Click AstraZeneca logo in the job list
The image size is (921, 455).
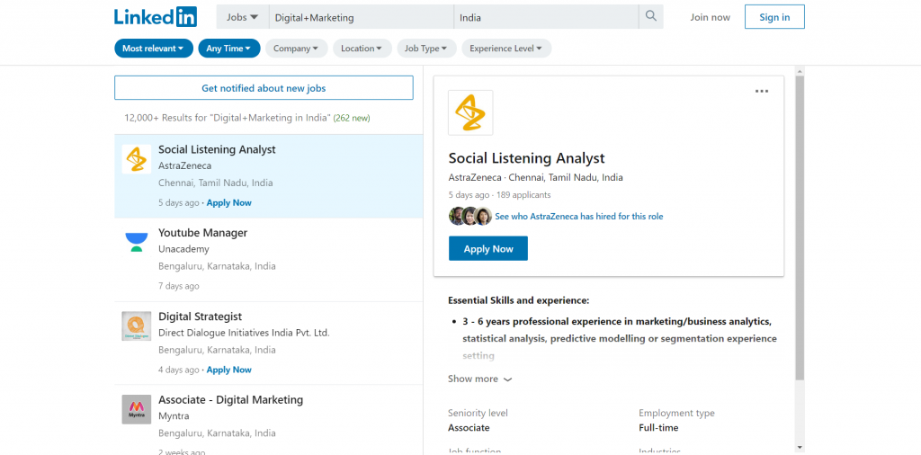click(137, 159)
